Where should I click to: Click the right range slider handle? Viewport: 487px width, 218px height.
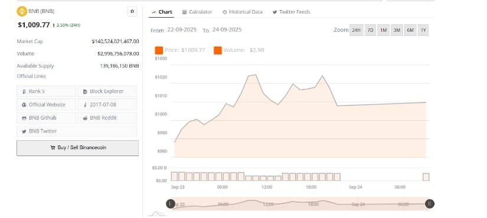(430, 204)
